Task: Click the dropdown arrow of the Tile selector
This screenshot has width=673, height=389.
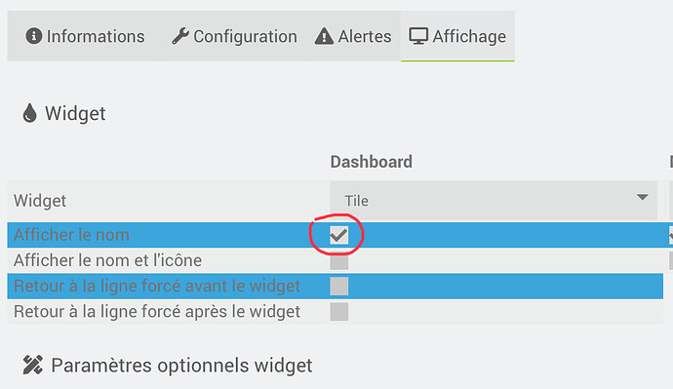Action: [x=643, y=197]
